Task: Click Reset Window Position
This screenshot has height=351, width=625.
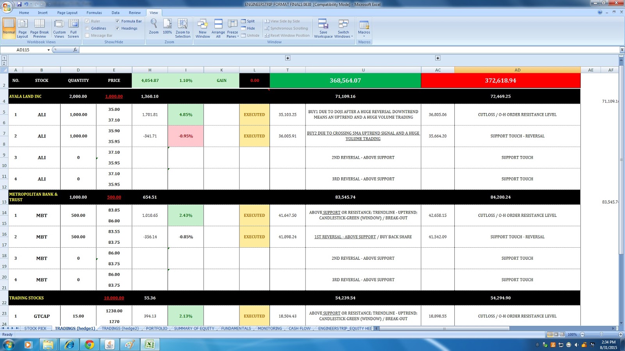Action: [x=287, y=35]
